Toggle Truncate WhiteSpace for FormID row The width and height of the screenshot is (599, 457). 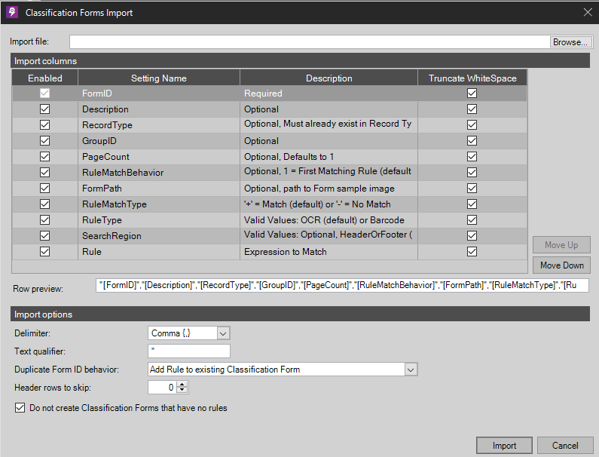[472, 93]
